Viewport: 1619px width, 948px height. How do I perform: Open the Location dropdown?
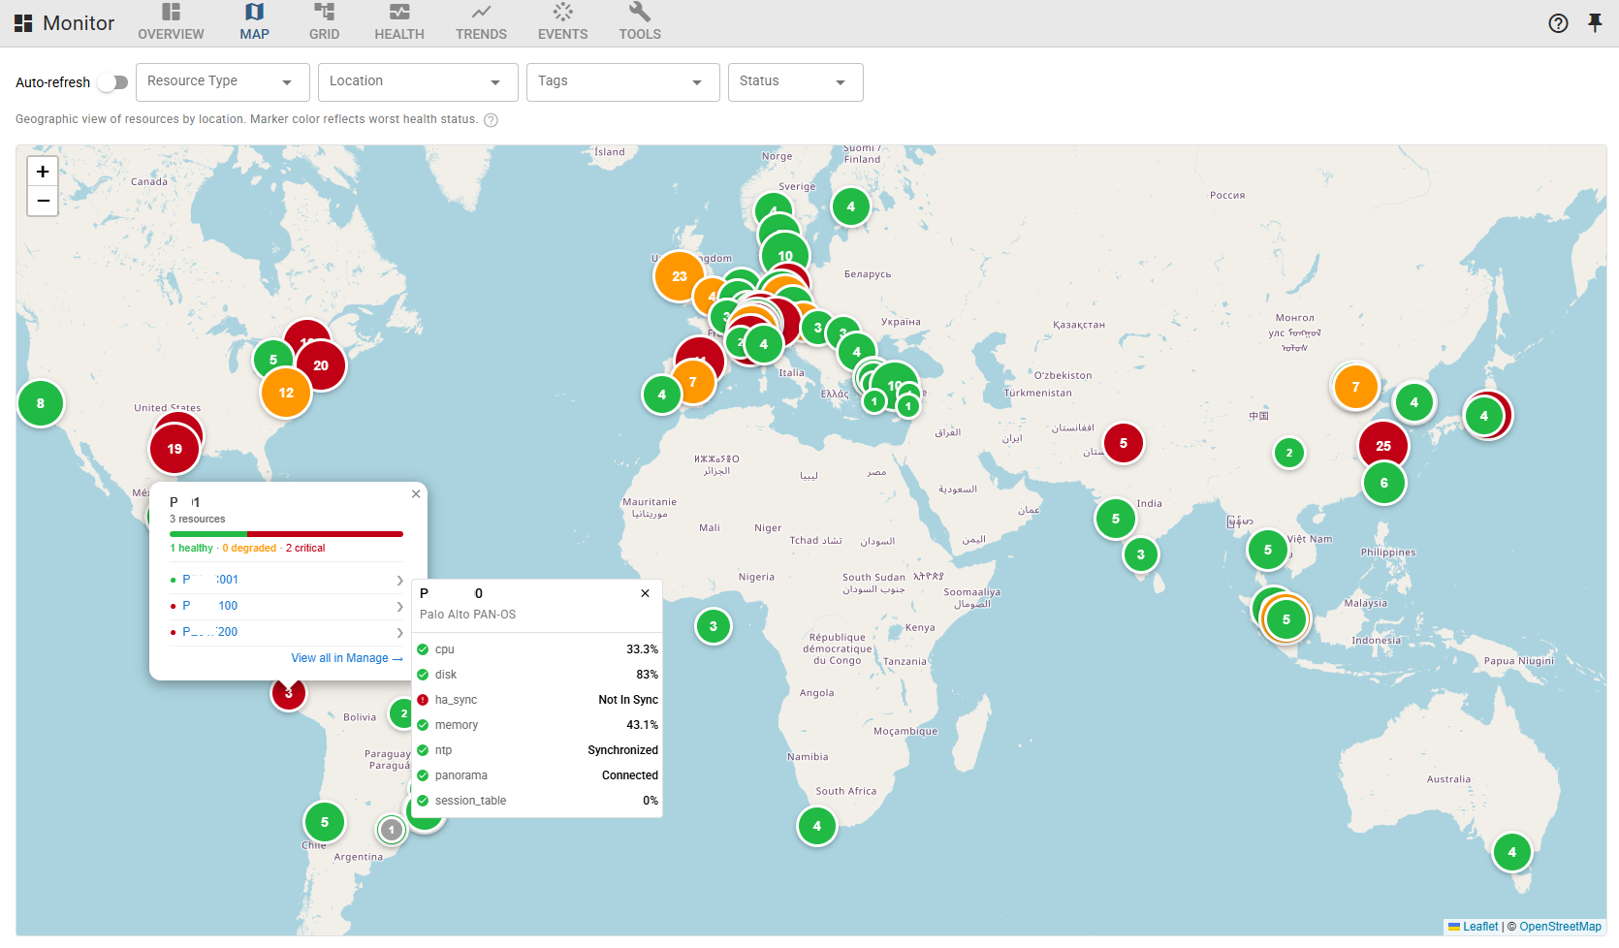[x=418, y=82]
